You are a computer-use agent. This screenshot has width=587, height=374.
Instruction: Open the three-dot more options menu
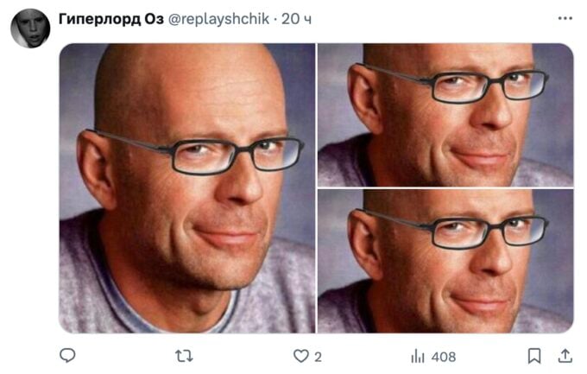coord(565,18)
